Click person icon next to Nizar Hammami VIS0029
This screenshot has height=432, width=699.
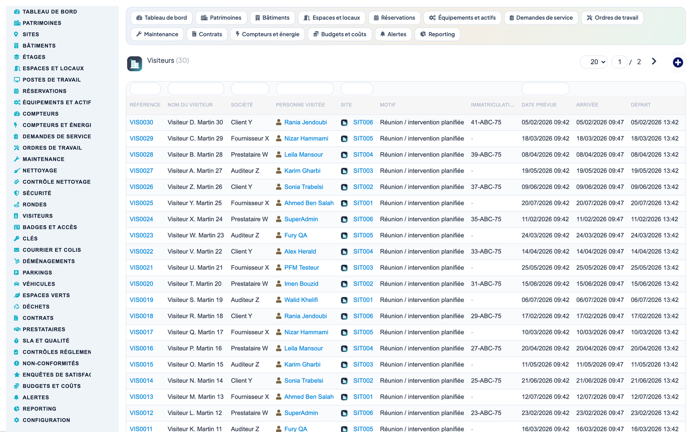[279, 138]
